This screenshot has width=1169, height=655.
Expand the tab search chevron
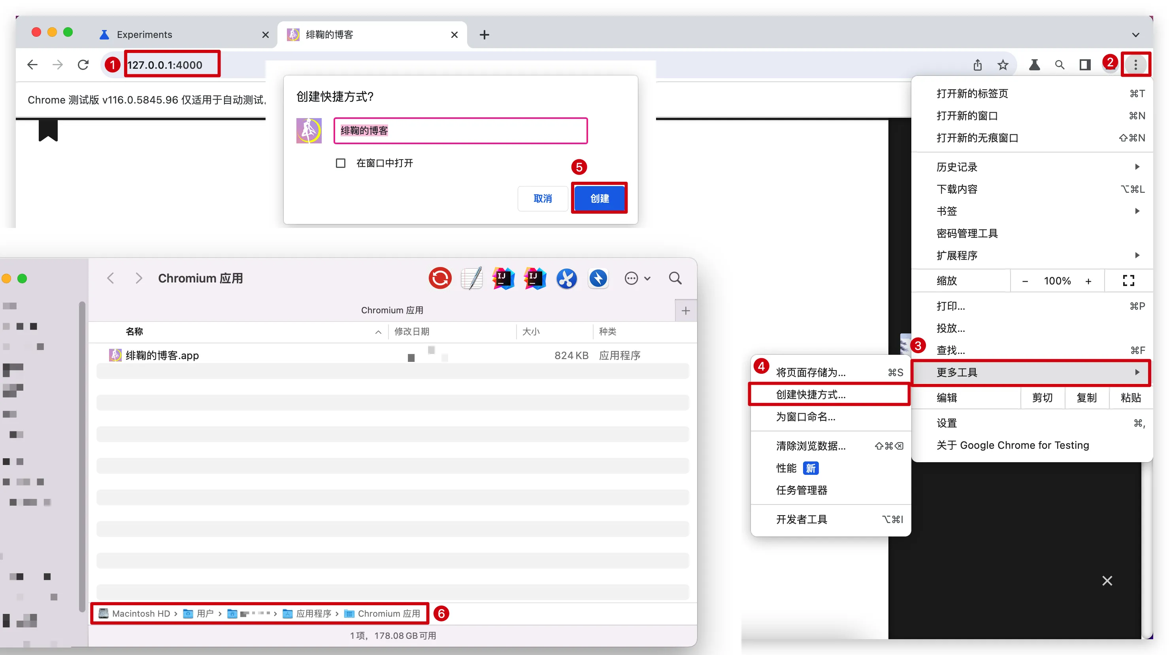[x=1135, y=35]
